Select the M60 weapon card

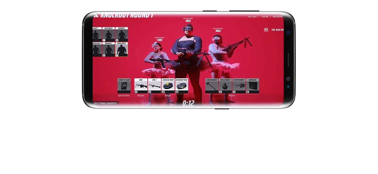point(141,86)
